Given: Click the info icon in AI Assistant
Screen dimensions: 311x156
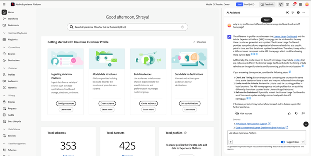Looking at the screenshot, I should tap(298, 12).
